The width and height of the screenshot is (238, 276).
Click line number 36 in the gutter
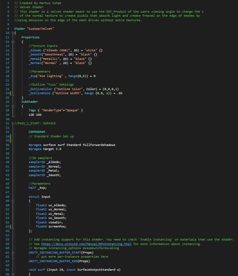point(7,145)
